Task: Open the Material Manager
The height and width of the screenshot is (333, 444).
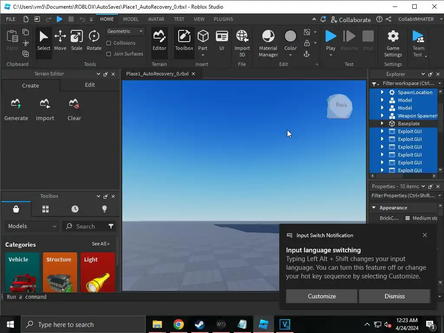Action: 268,43
